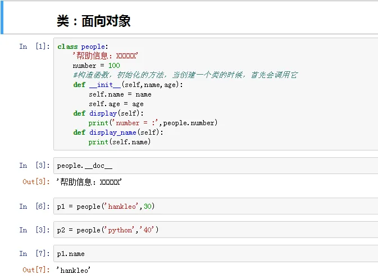
Task: Click the Out[7] output prompt
Action: [x=36, y=270]
